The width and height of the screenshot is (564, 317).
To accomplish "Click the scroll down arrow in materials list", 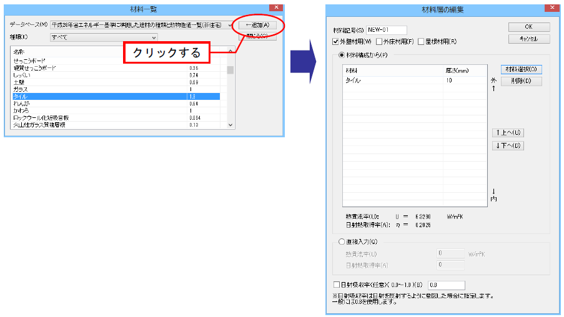I will coord(230,125).
